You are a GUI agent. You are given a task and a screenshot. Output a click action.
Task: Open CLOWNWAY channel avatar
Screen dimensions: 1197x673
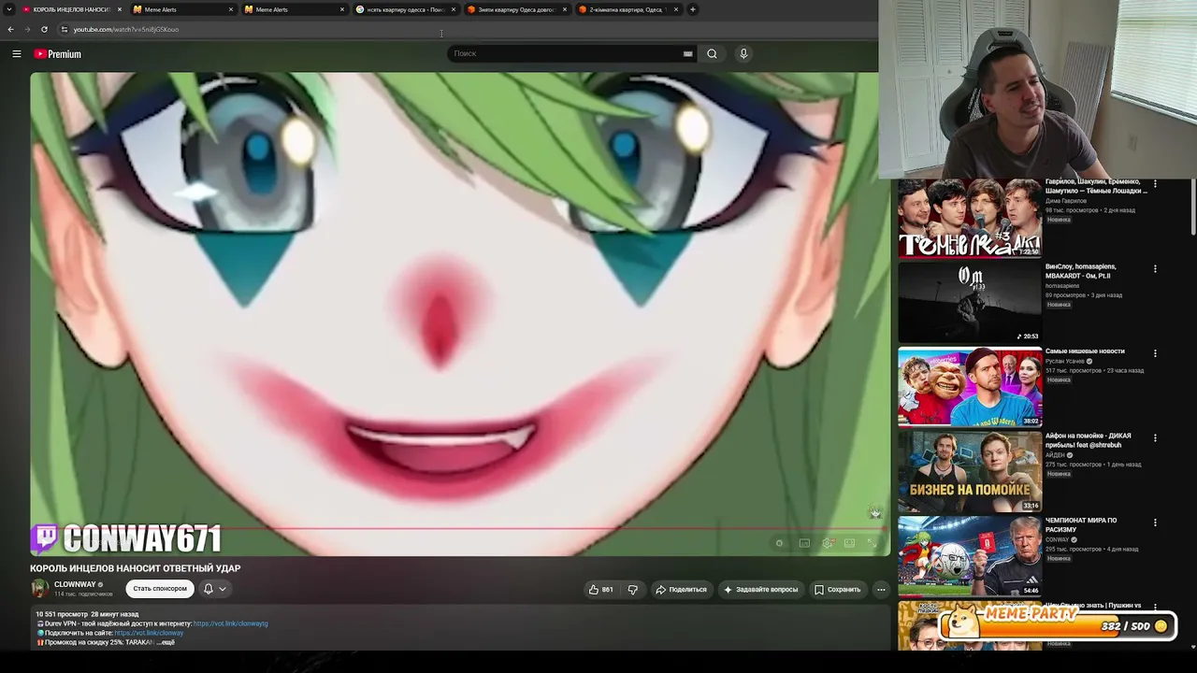39,588
